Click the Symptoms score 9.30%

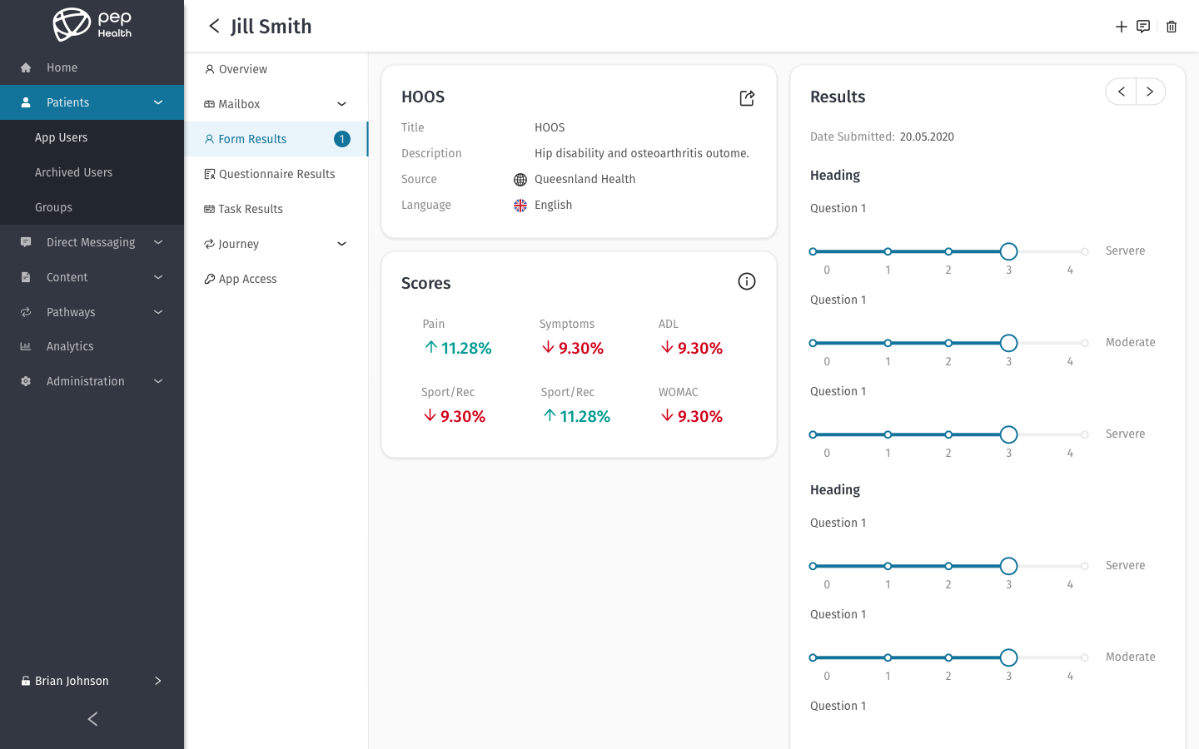click(573, 348)
